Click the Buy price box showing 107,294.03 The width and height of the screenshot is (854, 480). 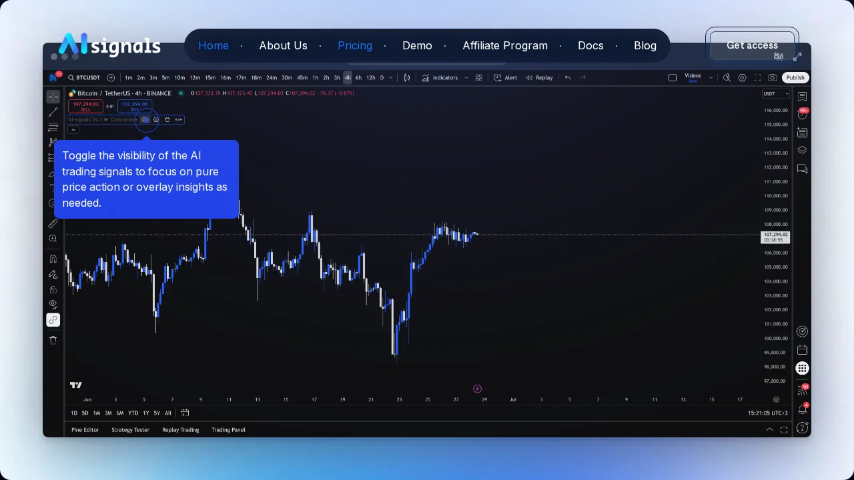134,107
